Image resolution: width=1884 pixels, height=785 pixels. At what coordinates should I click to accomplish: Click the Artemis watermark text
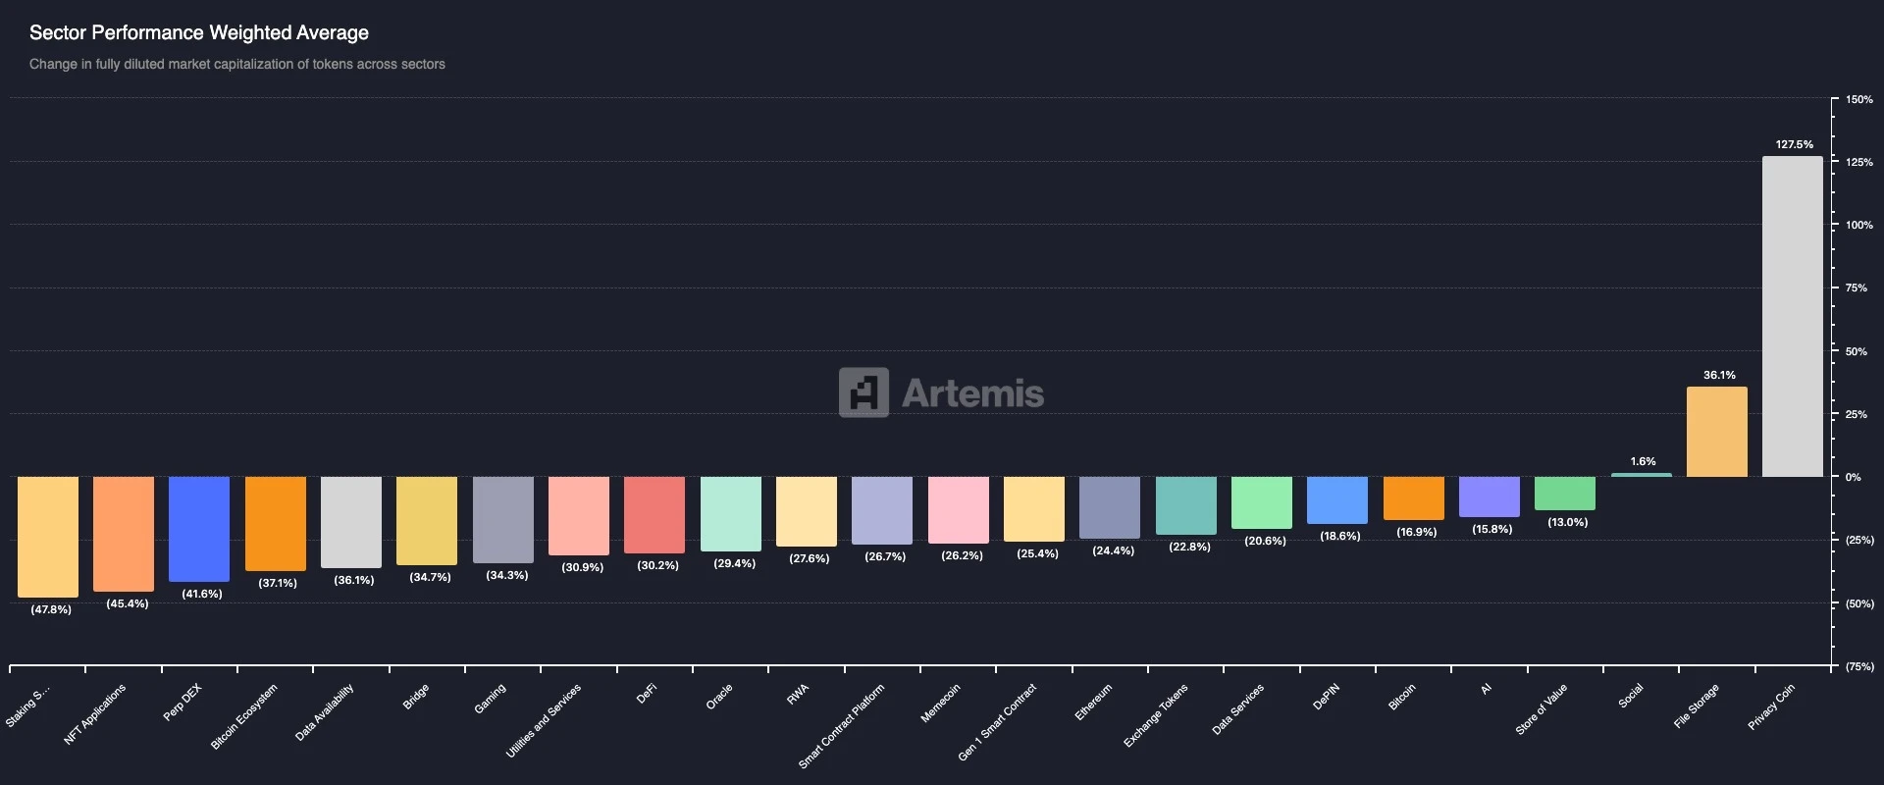tap(972, 393)
